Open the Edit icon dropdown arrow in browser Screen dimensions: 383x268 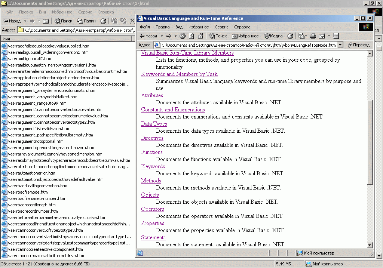[x=329, y=36]
